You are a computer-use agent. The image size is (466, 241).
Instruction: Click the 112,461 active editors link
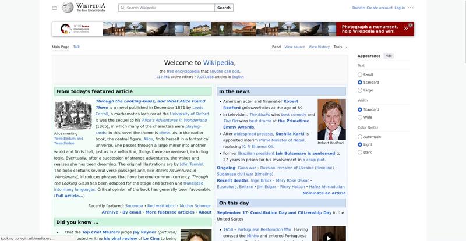point(163,77)
